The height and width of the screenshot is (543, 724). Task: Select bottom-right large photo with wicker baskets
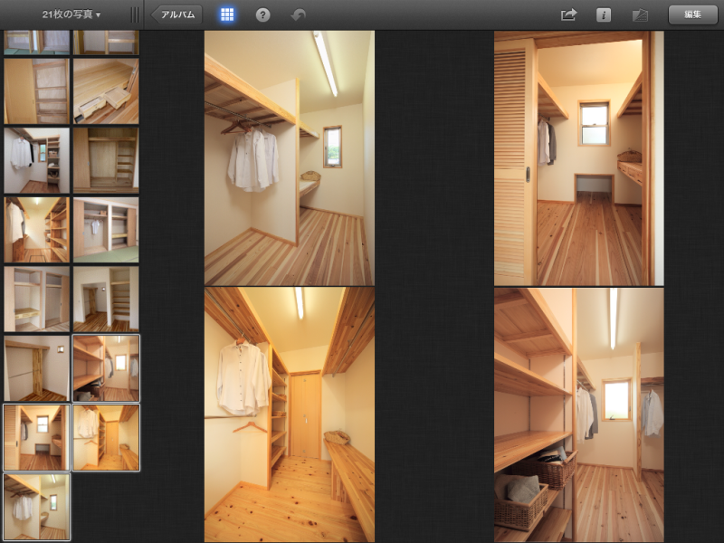click(x=578, y=414)
